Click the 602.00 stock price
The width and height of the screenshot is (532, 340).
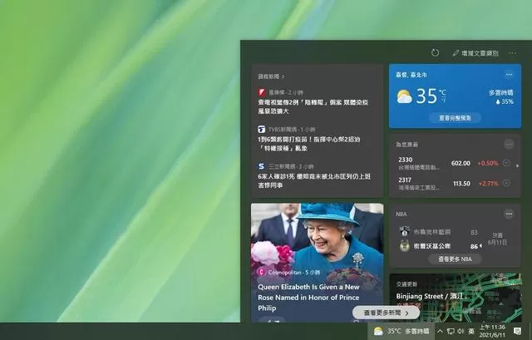pyautogui.click(x=461, y=163)
